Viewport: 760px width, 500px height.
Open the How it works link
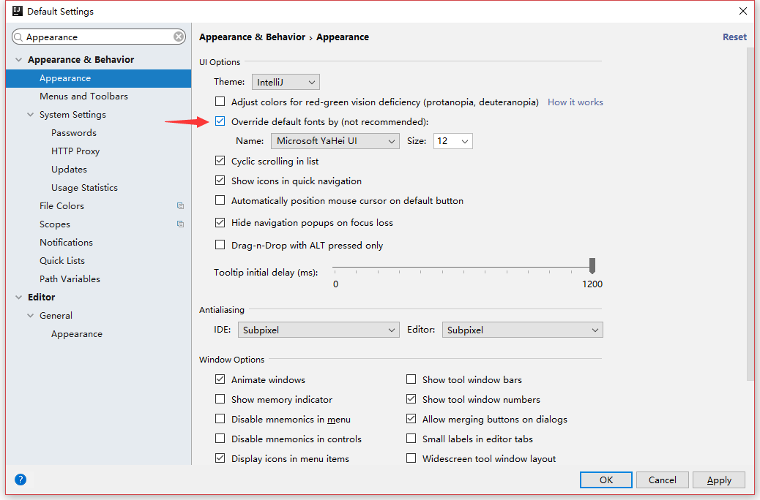[575, 102]
